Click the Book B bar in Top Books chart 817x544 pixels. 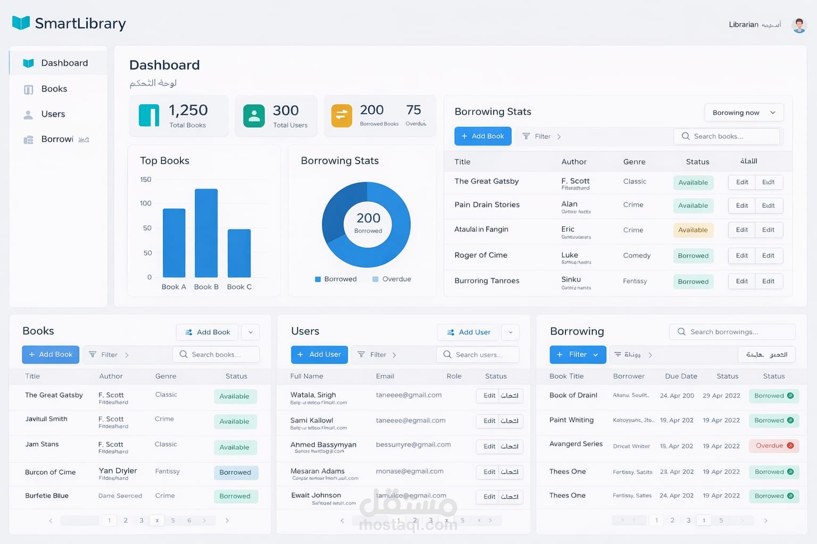[206, 233]
